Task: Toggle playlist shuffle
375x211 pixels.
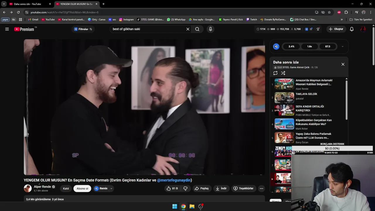Action: pos(283,73)
